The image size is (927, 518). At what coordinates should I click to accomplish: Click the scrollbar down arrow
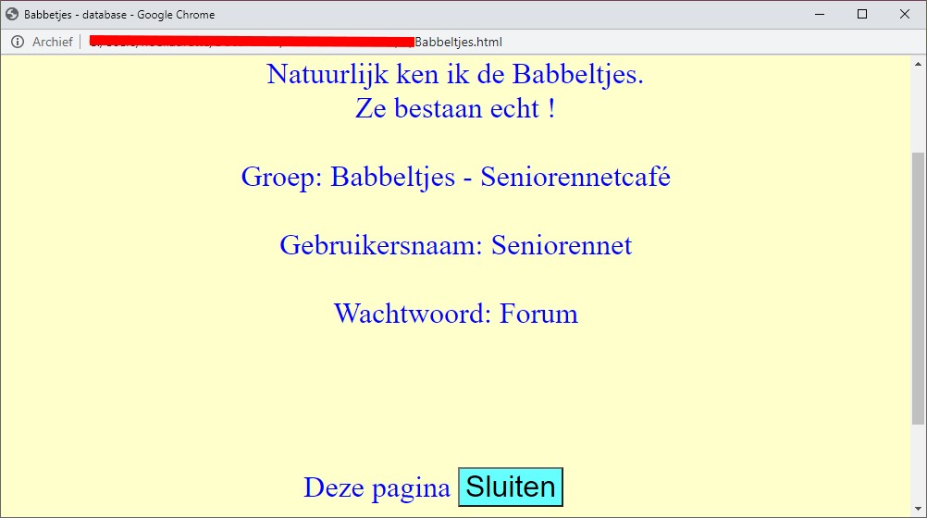click(918, 509)
